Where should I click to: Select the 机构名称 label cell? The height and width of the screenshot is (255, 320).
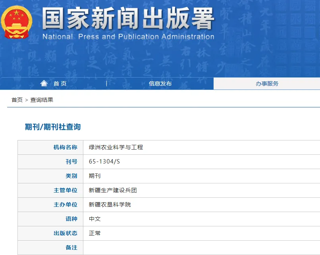50,148
